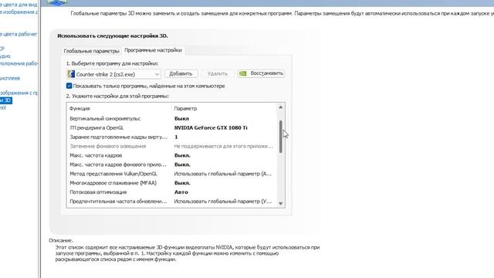This screenshot has height=278, width=494.
Task: Select the Потоковая оптимизация row
Action: coord(171,192)
